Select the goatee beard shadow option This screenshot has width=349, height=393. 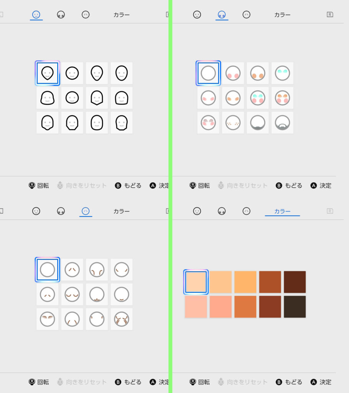pos(282,122)
